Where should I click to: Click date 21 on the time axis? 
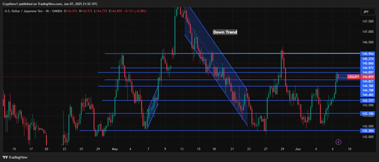click(x=232, y=148)
